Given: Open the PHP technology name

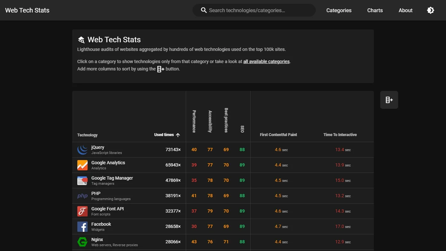Looking at the screenshot, I should 96,193.
